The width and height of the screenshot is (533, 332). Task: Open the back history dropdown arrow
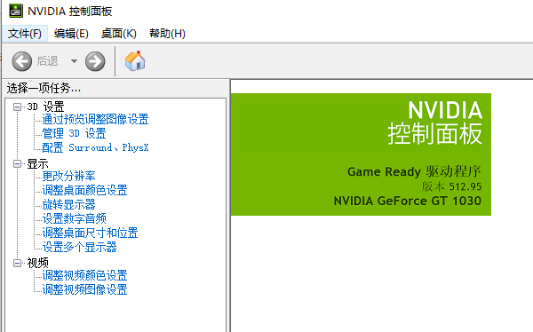tap(74, 61)
